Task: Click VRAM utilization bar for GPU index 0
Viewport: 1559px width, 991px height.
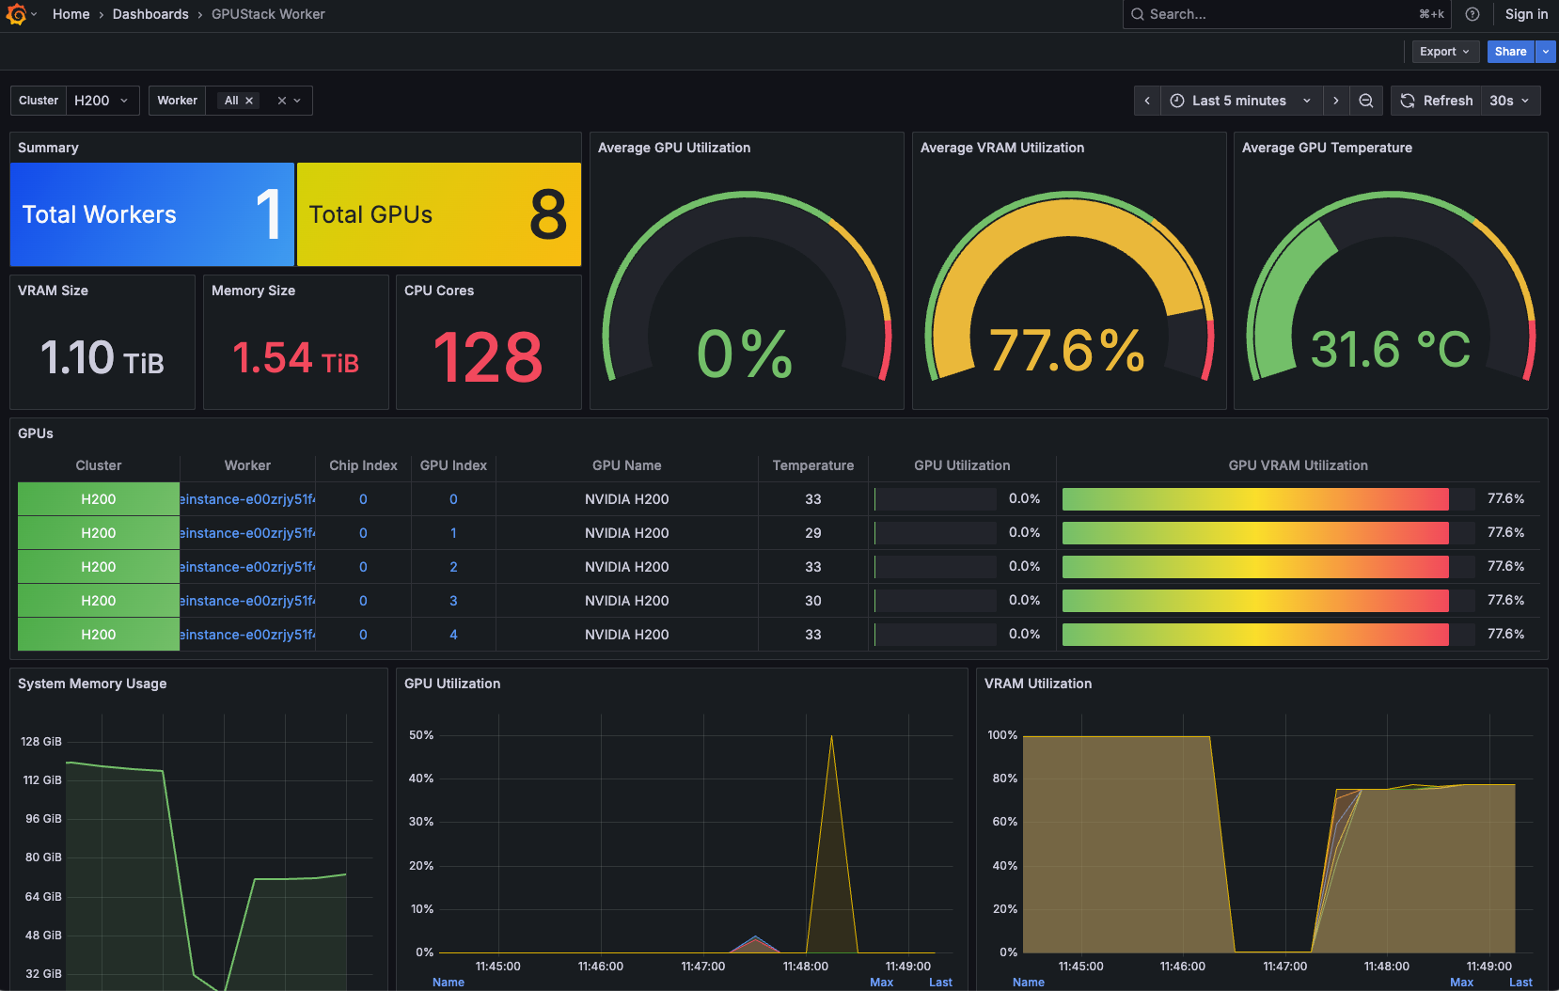Action: (1255, 499)
